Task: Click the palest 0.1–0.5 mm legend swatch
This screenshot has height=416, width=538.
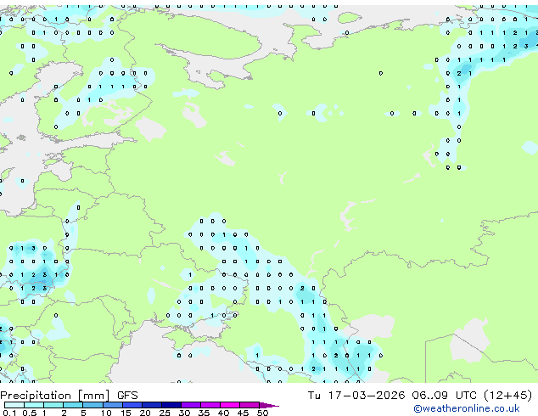Action: click(x=14, y=405)
